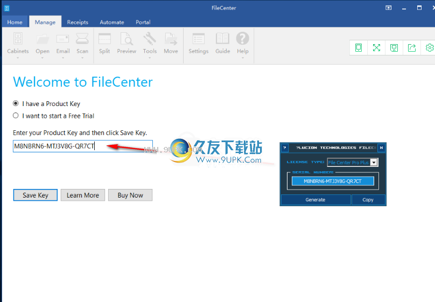Click the green gear icon
The width and height of the screenshot is (435, 302).
430,48
